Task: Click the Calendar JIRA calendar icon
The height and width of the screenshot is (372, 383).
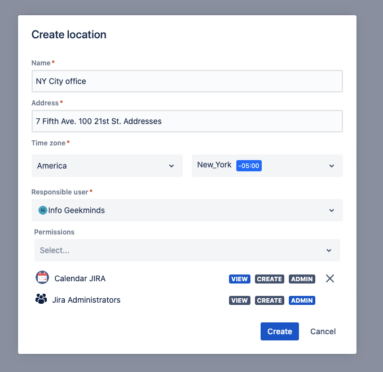Action: [x=42, y=278]
